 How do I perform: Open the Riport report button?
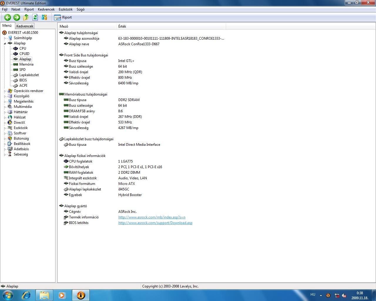tap(63, 17)
